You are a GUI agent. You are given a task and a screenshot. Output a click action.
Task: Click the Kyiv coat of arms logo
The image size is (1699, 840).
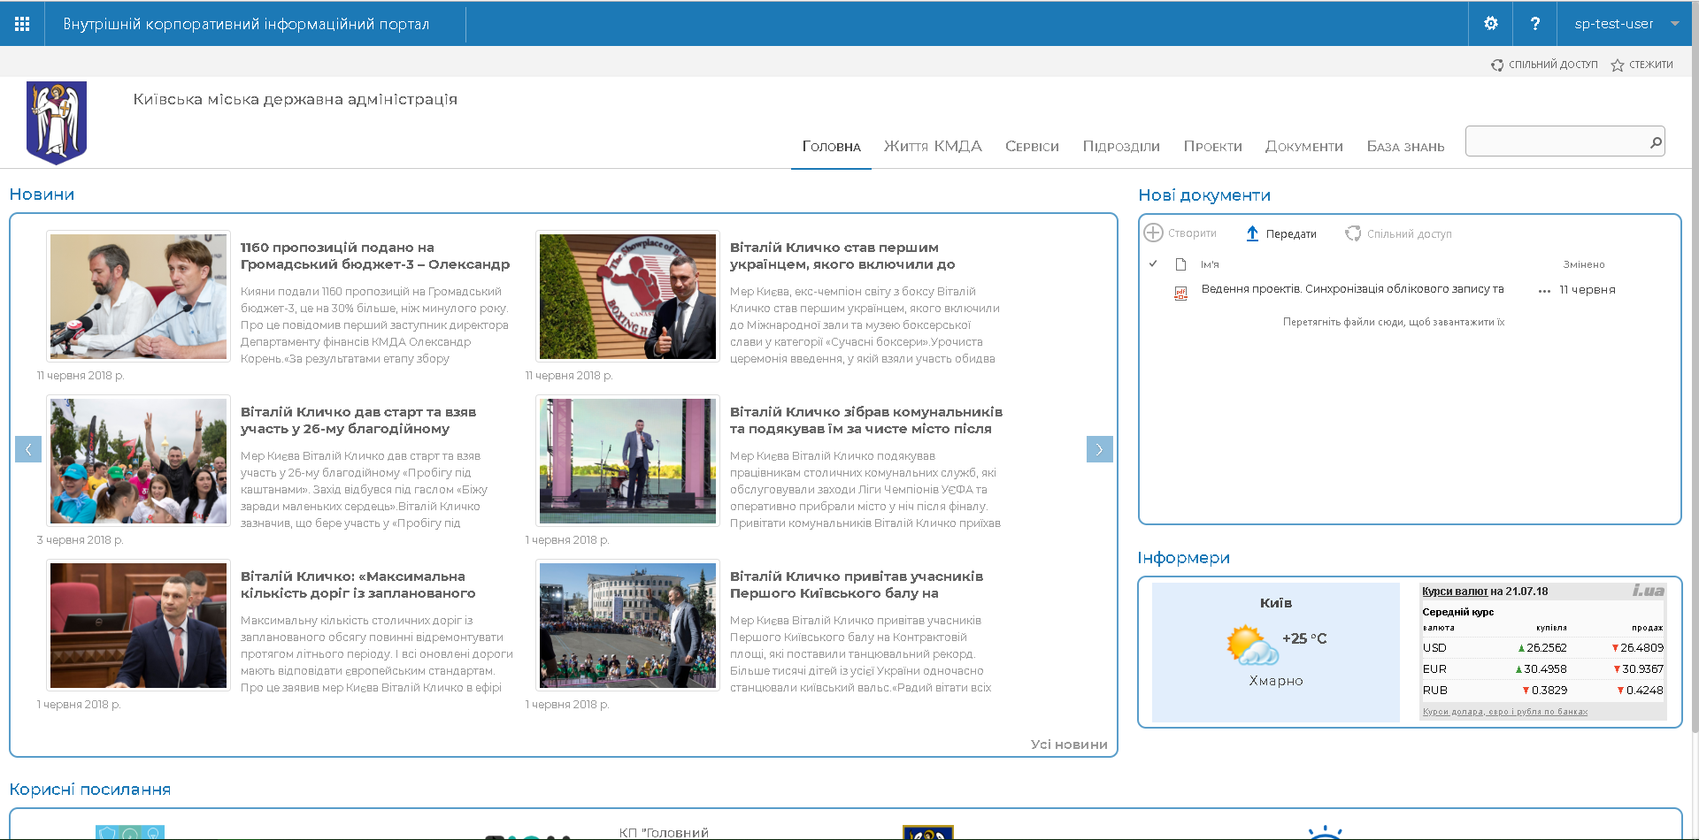(57, 122)
